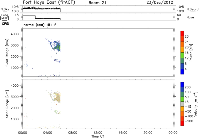Click the "Fort Hays East (fitACF)" plot title

49,2
